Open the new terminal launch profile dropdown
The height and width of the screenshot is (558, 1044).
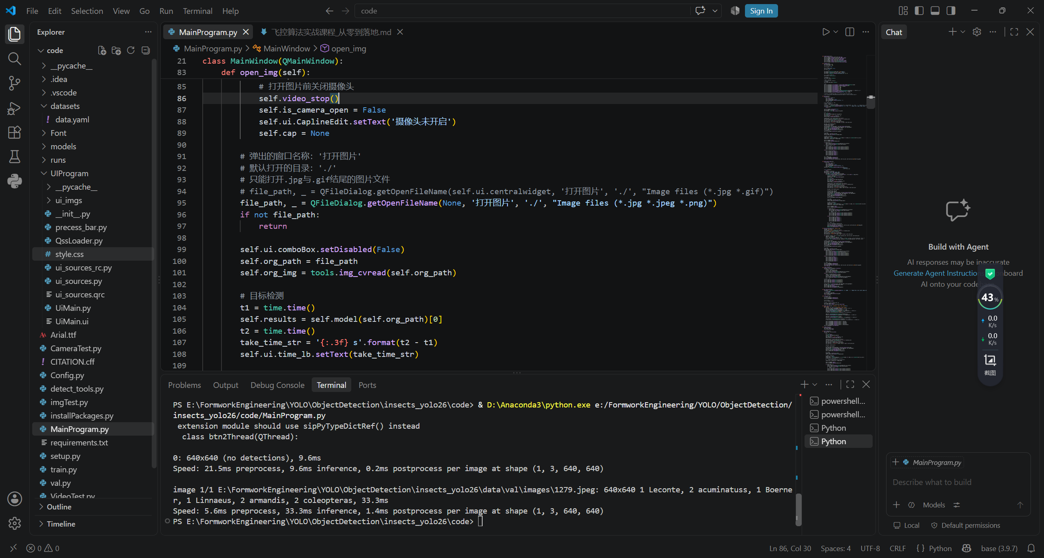pyautogui.click(x=815, y=384)
